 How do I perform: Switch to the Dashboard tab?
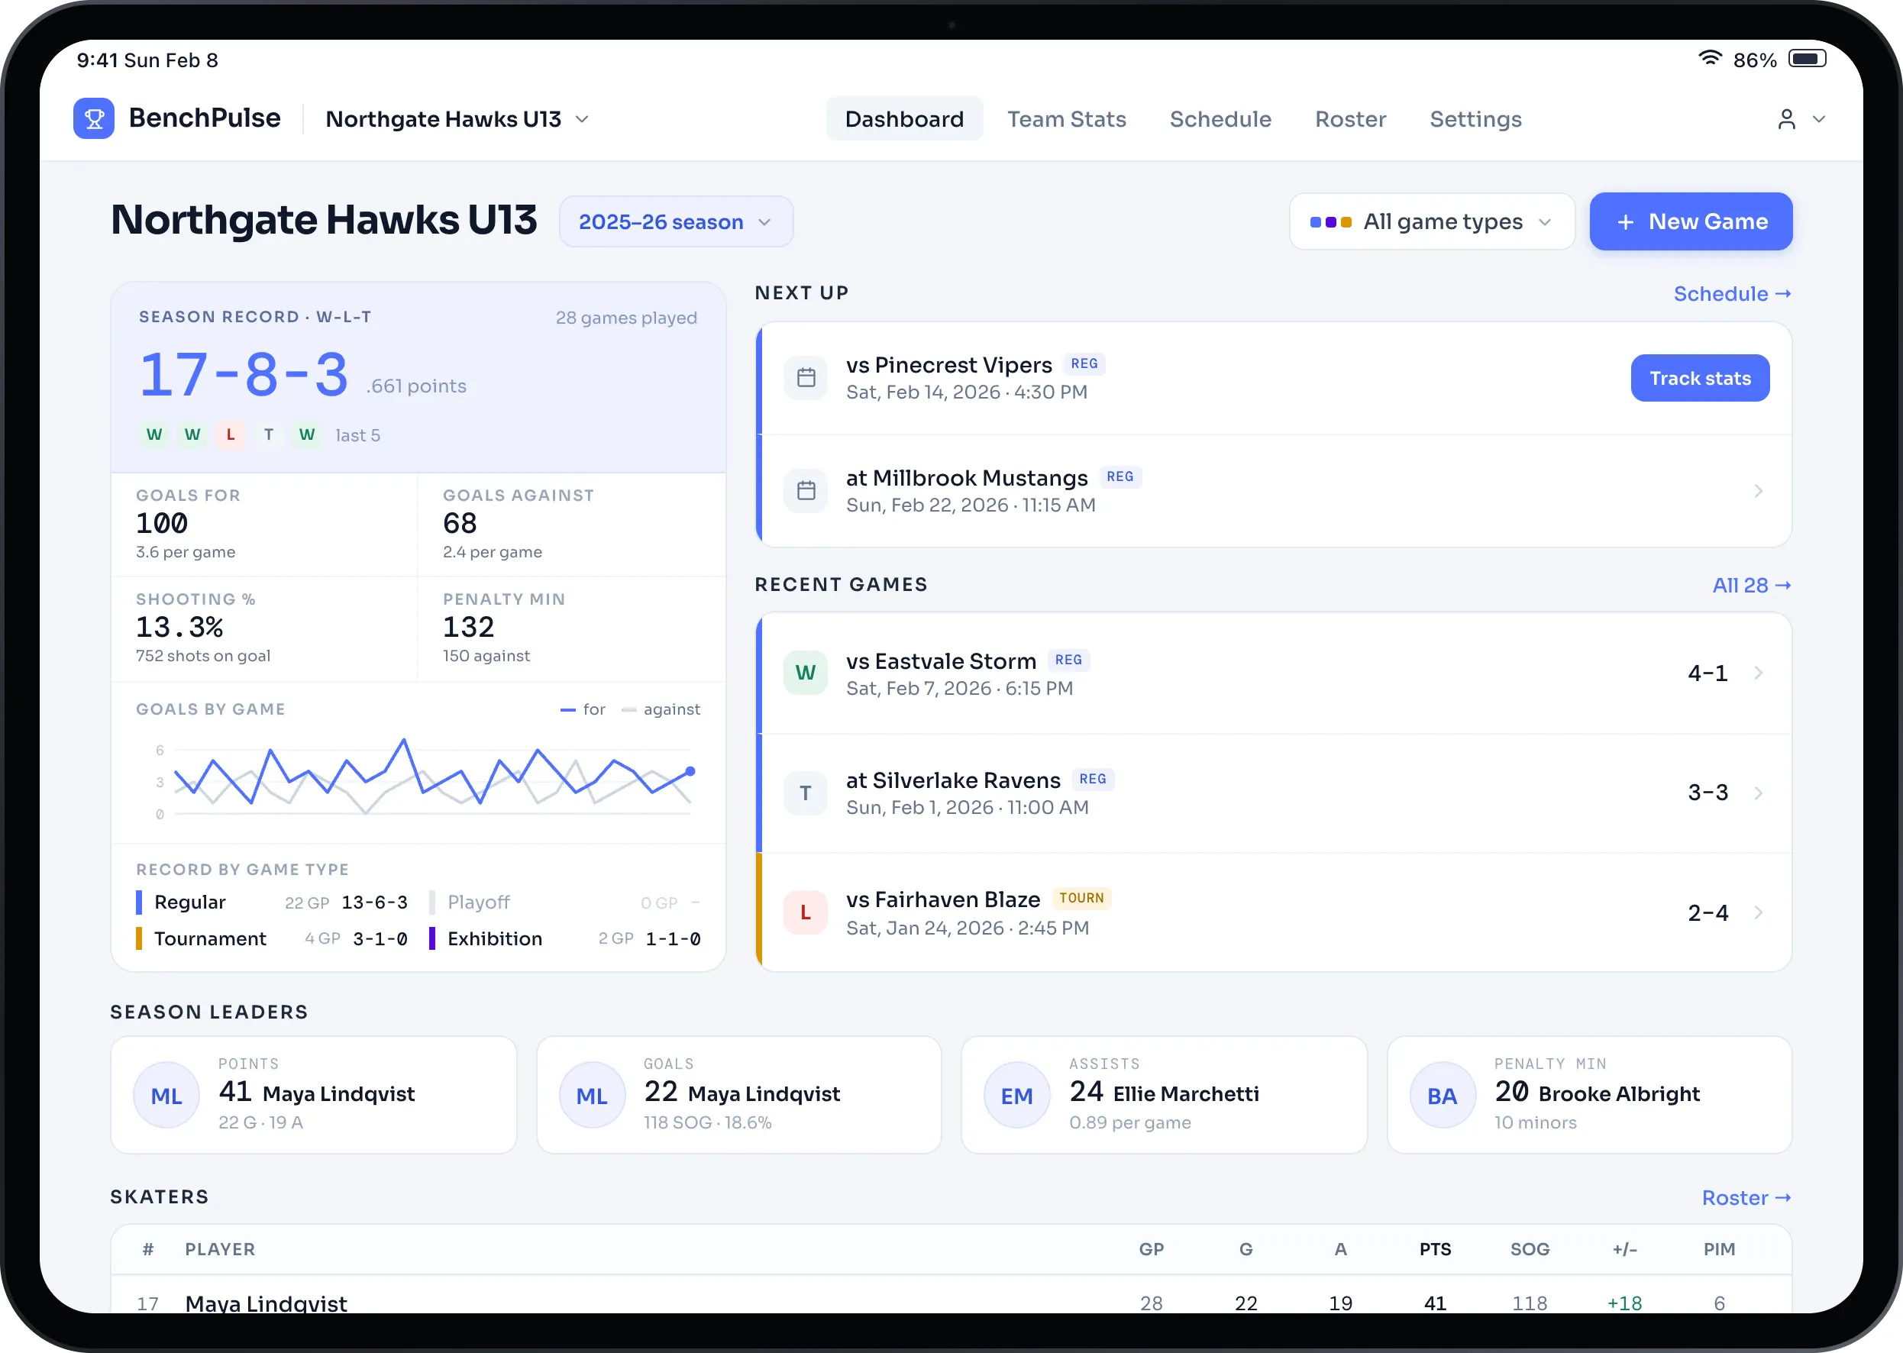point(904,119)
